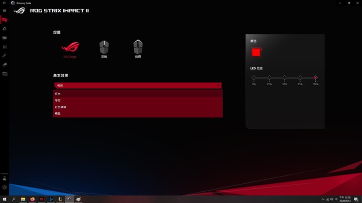
Task: Choose 恆亮 static effect from list
Action: coord(138,94)
